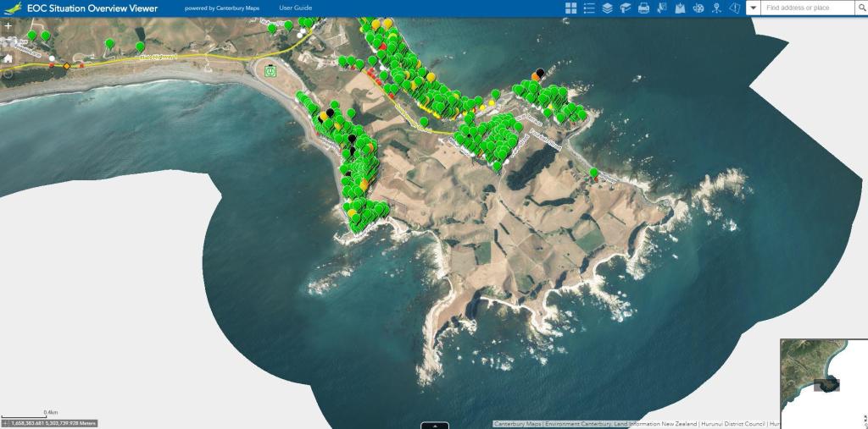Image resolution: width=868 pixels, height=429 pixels.
Task: Click the green square facility marker
Action: tap(270, 71)
